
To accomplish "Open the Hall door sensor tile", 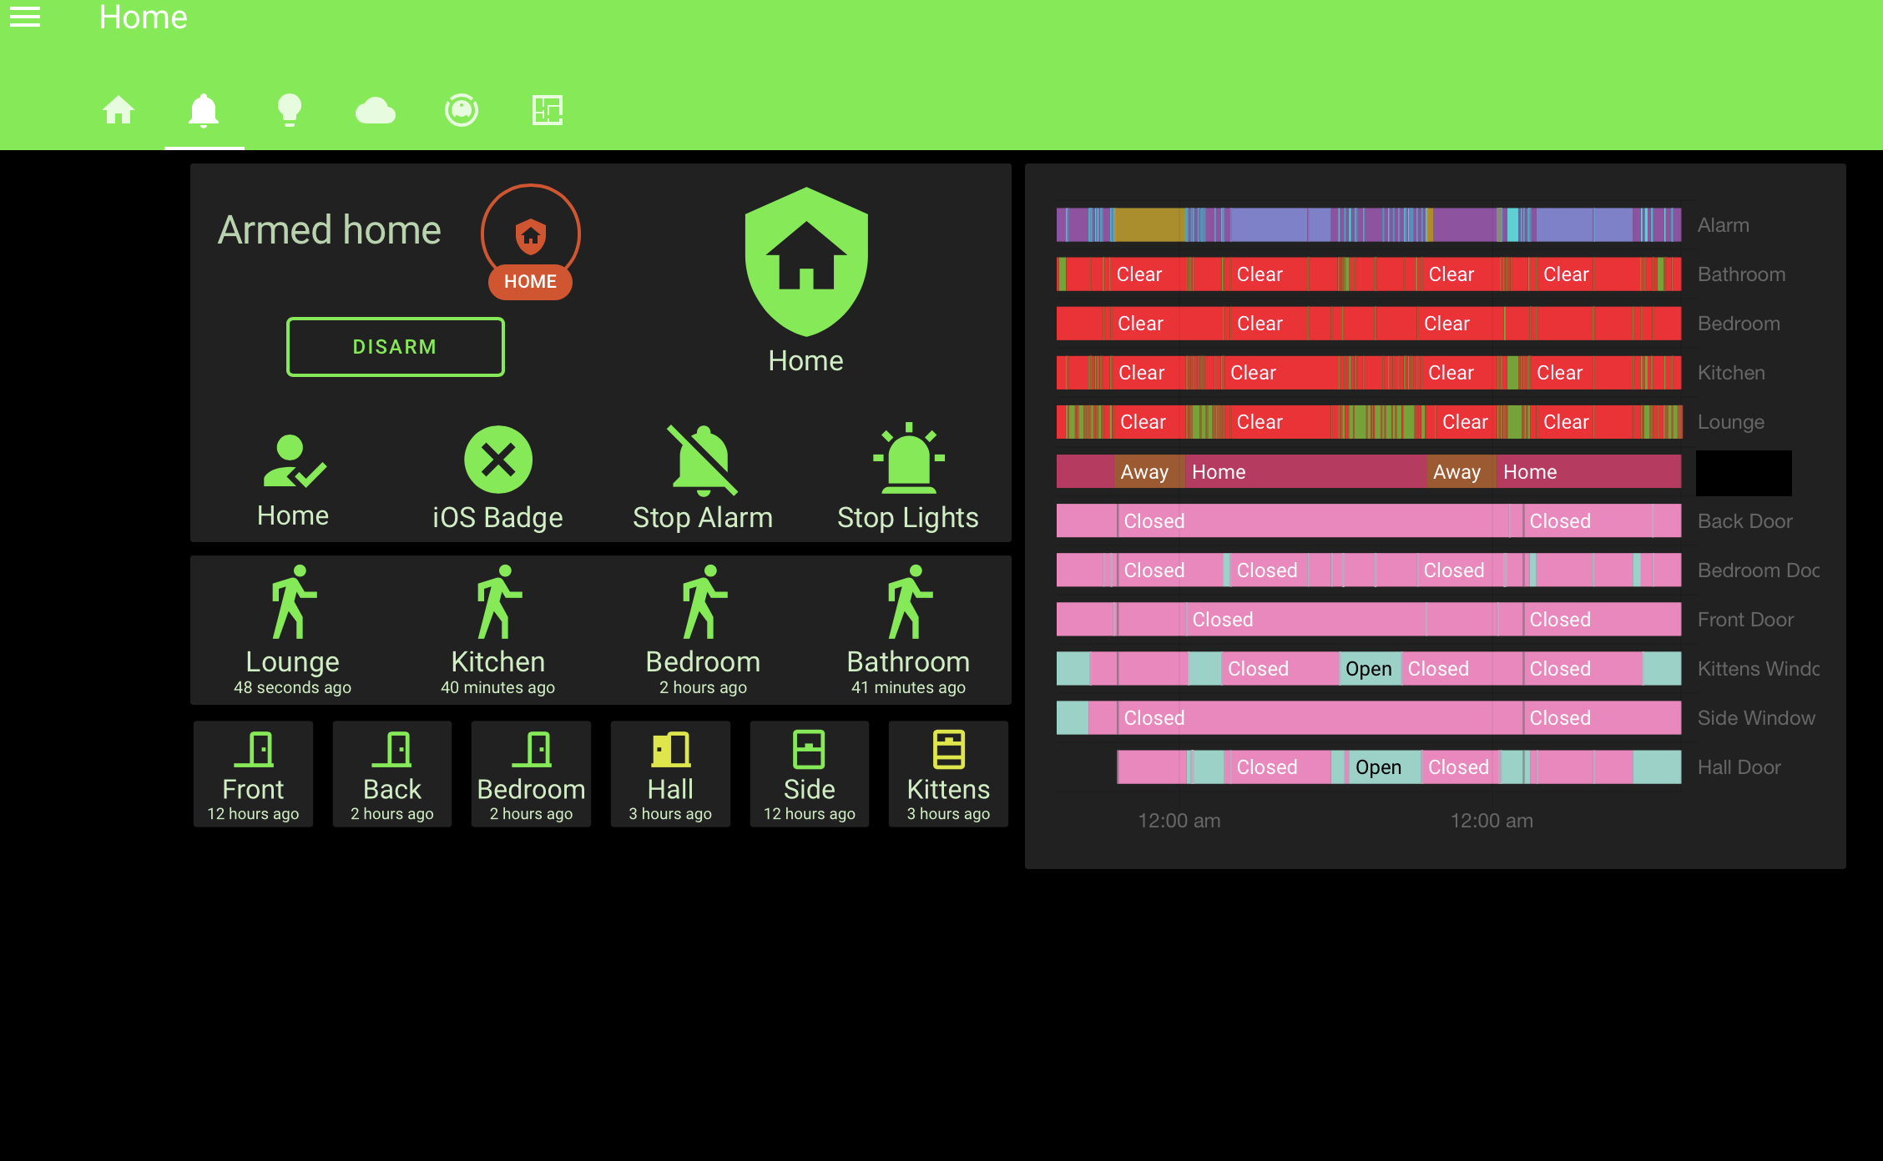I will (671, 774).
